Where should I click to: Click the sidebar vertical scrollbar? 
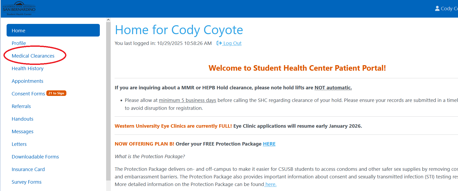click(108, 100)
